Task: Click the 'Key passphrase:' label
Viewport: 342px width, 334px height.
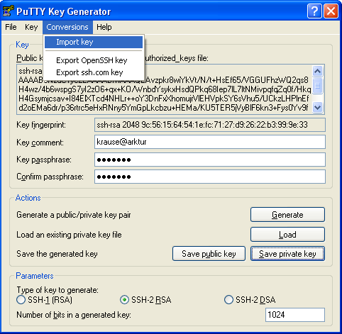Action: (44, 160)
